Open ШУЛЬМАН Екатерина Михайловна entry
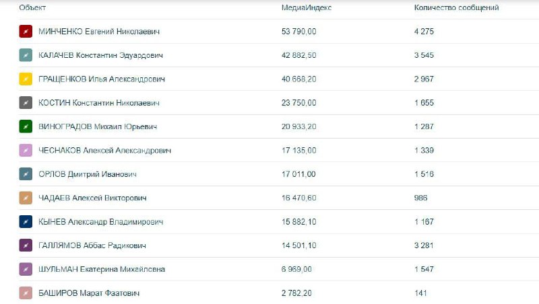539x304 pixels. click(x=102, y=269)
